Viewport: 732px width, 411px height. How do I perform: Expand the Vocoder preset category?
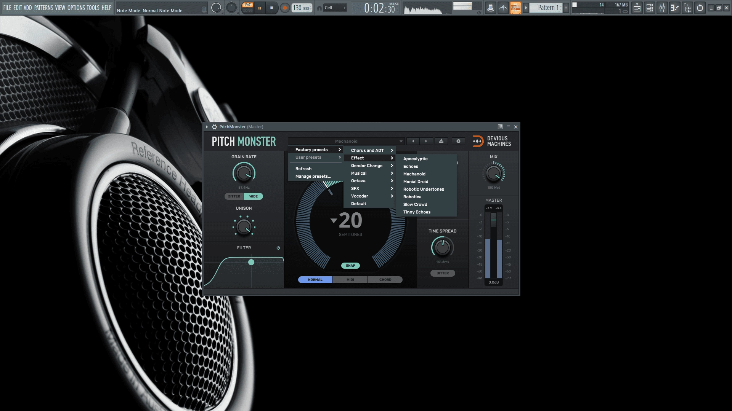pos(369,196)
